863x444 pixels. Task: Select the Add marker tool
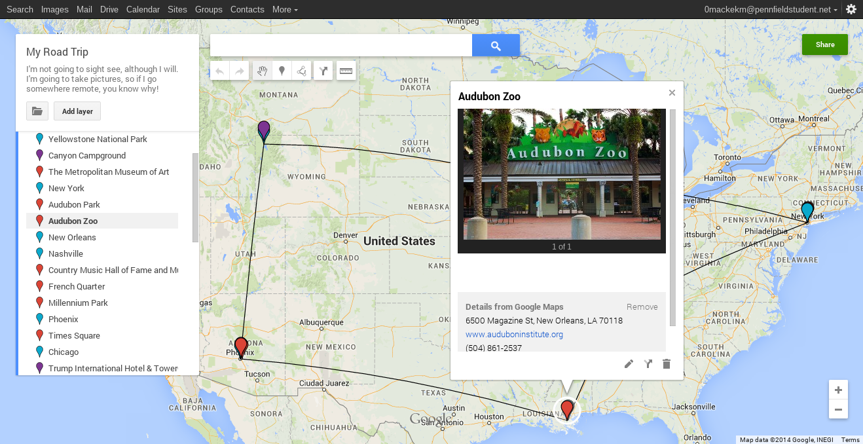pos(282,71)
